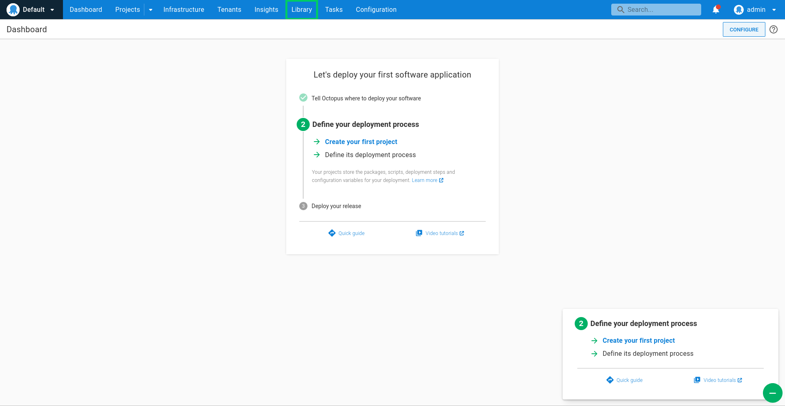Click arrow beside 'Create your first project' in main card

click(317, 142)
